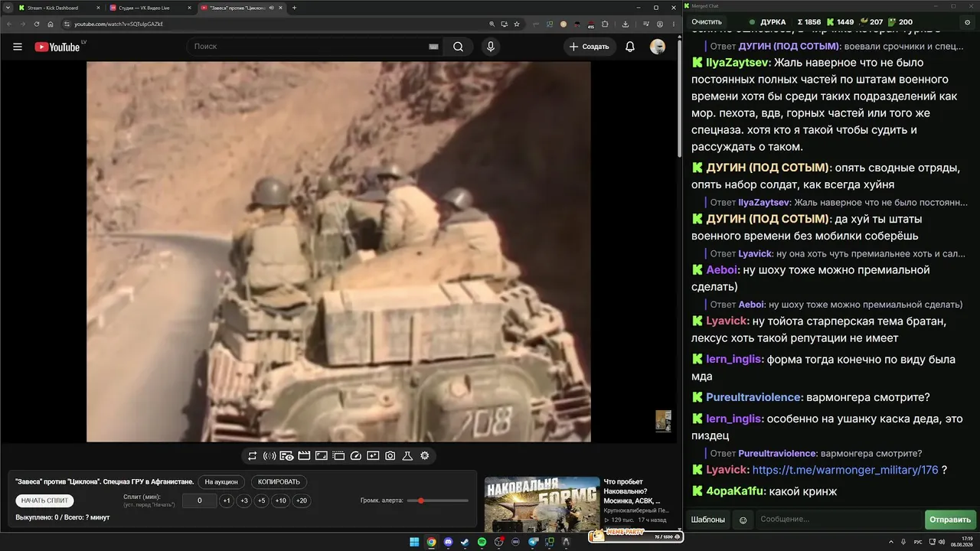This screenshot has width=980, height=551.
Task: Click the browser address bar URL
Action: pos(119,24)
